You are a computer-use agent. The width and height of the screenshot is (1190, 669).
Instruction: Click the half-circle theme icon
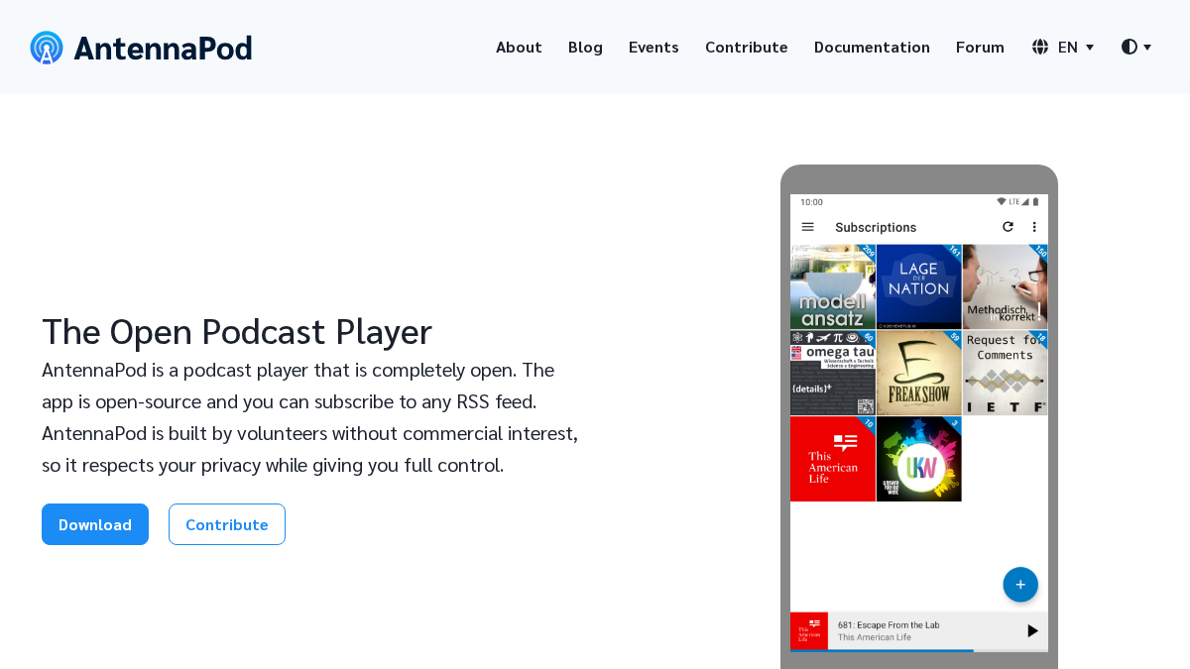pos(1130,47)
